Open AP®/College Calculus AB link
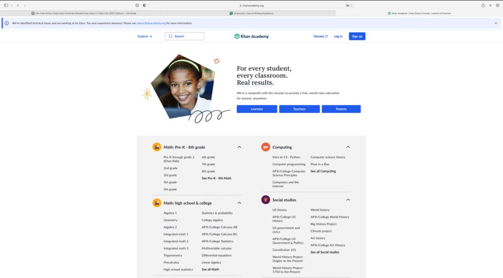503x278 pixels. [x=220, y=227]
